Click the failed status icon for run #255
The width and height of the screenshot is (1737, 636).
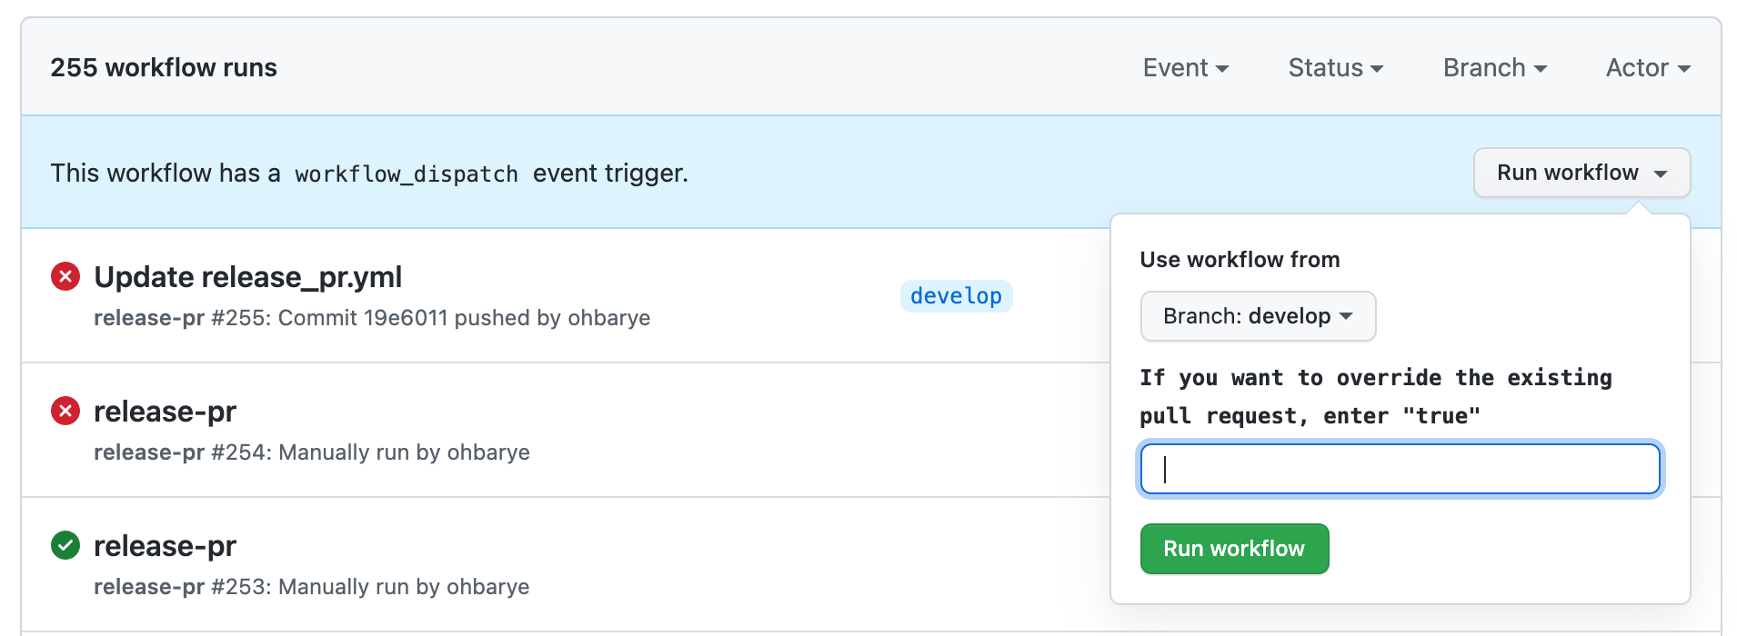point(65,276)
